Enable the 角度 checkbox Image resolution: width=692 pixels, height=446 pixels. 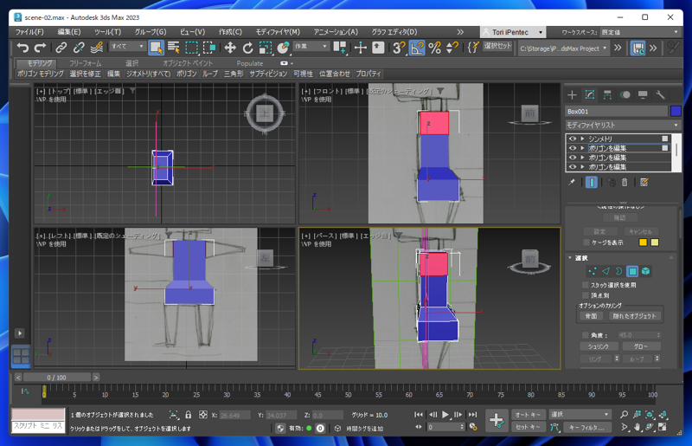[x=586, y=335]
